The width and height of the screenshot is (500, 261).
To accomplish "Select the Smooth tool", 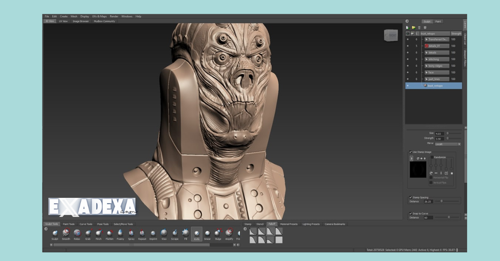I will 66,234.
